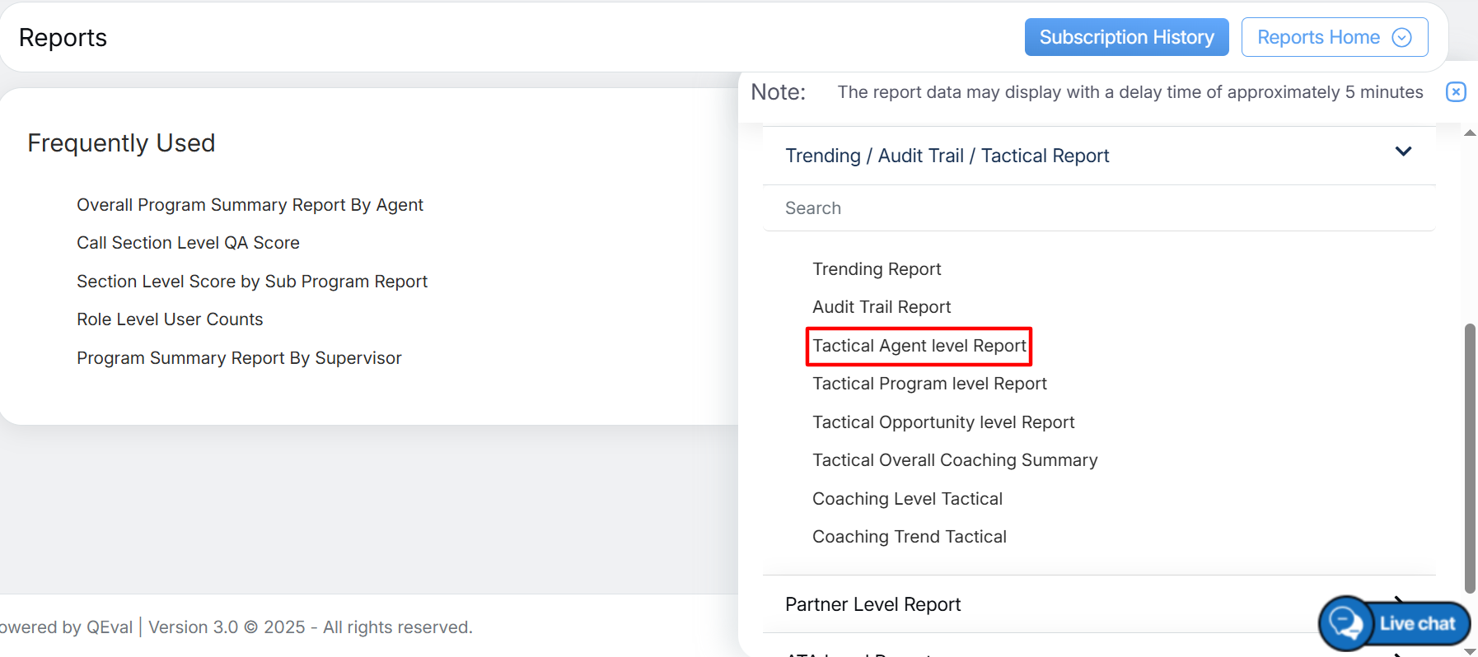Open Tactical Overall Coaching Summary

(x=955, y=460)
